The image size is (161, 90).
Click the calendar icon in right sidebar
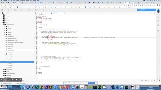(158, 21)
